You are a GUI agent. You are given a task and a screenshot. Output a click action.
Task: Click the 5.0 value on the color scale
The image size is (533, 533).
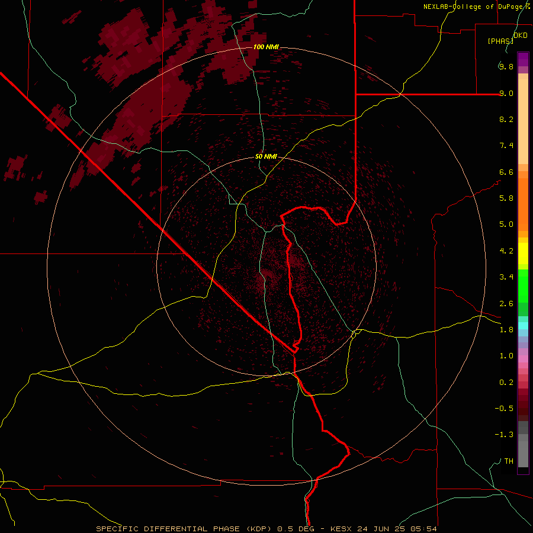(x=506, y=224)
